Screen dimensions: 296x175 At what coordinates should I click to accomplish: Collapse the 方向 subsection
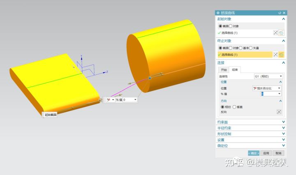coord(280,101)
